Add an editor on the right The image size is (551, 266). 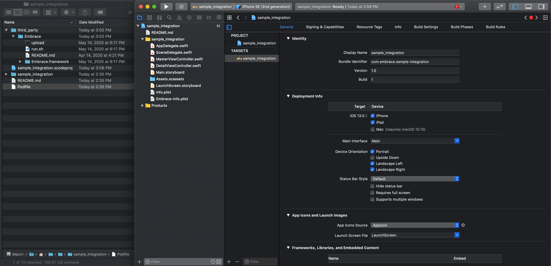(x=545, y=18)
